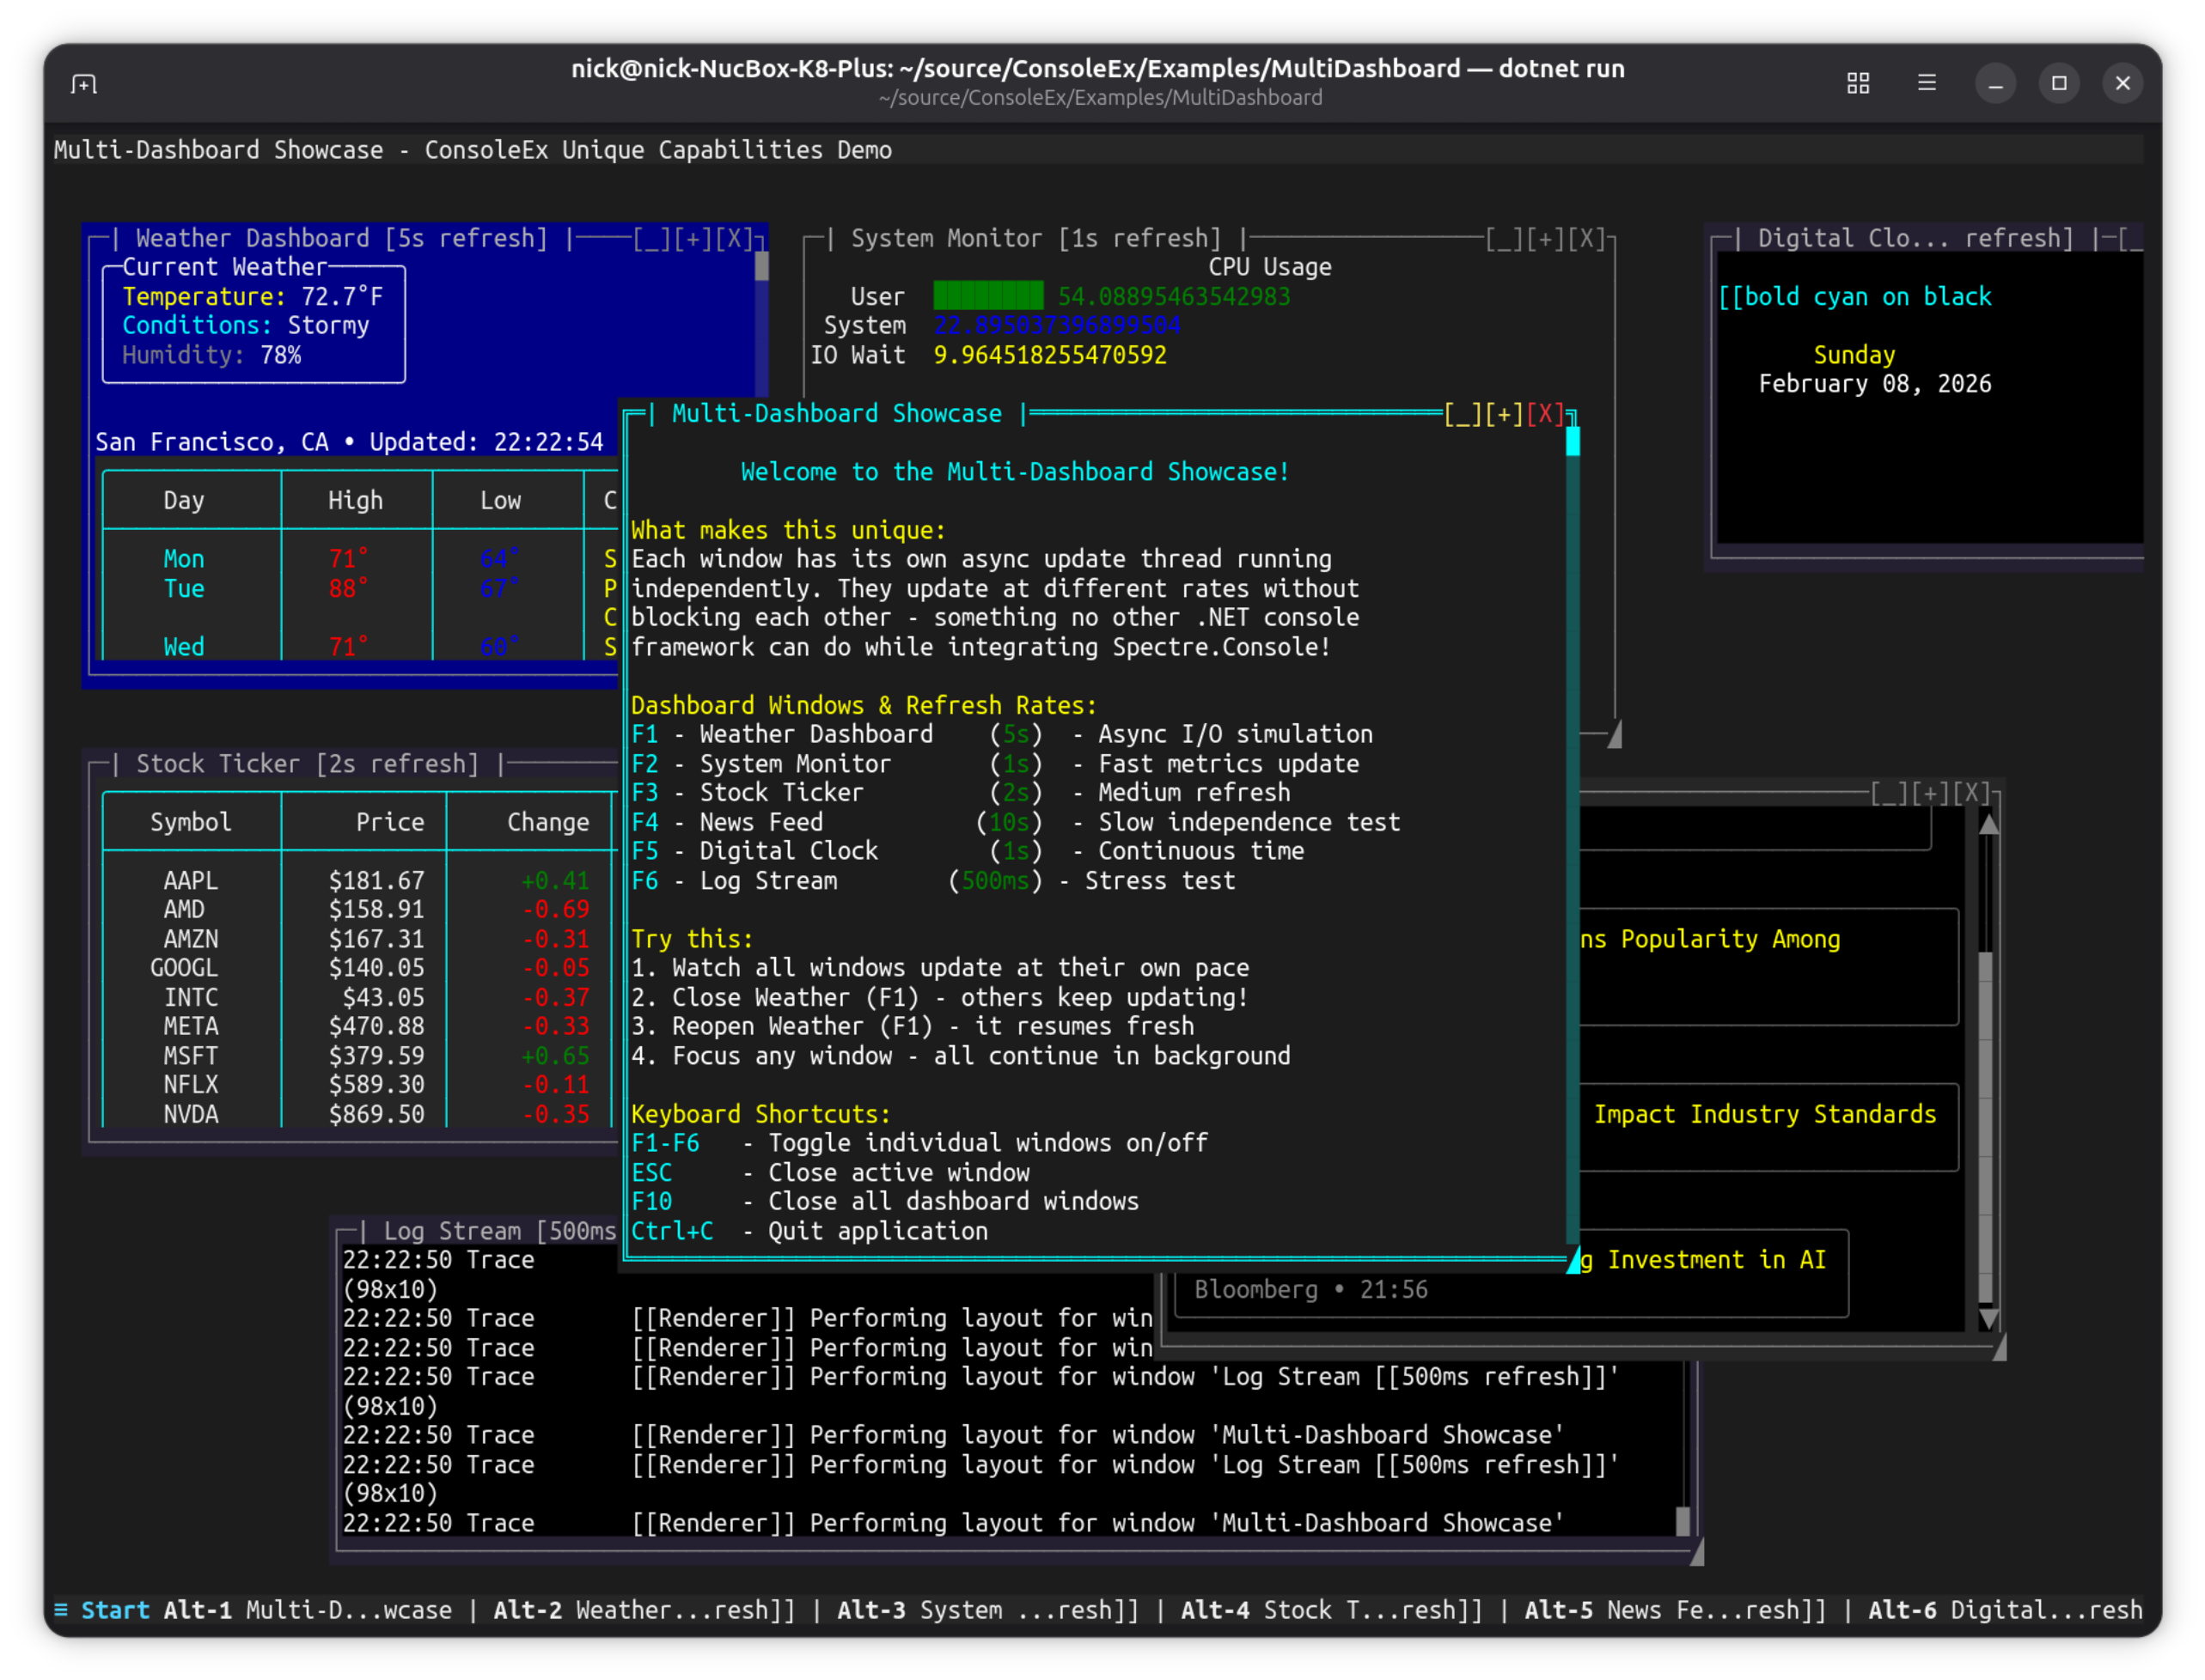This screenshot has height=1680, width=2205.
Task: Maximize the Multi-Dashboard Showcase window
Action: pos(1503,413)
